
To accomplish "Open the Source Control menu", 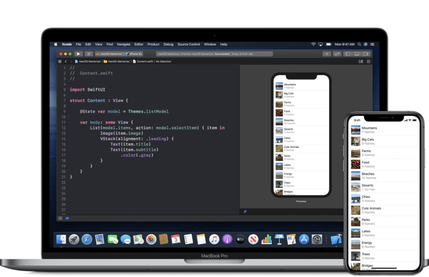I will pyautogui.click(x=189, y=44).
